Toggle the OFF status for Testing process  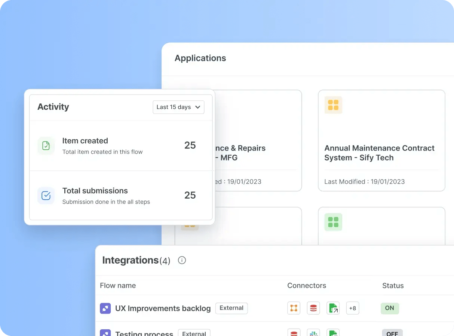pos(392,333)
